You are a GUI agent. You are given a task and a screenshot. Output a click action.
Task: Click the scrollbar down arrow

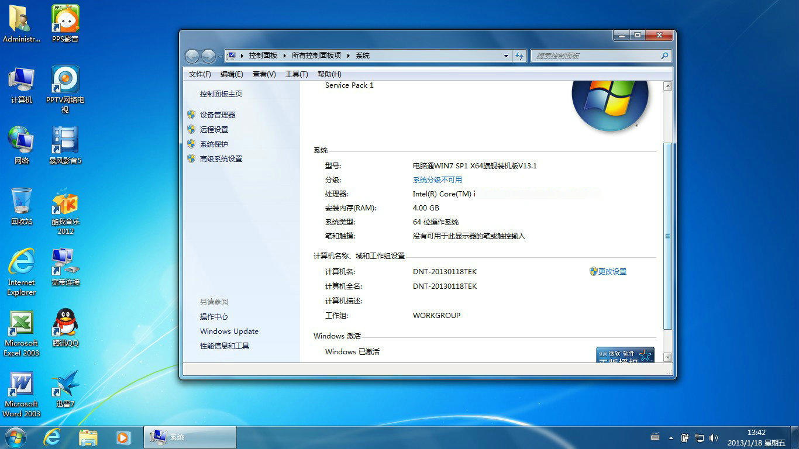coord(667,357)
